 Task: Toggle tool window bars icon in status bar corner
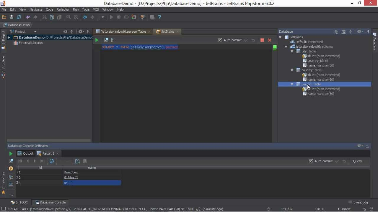point(4,209)
